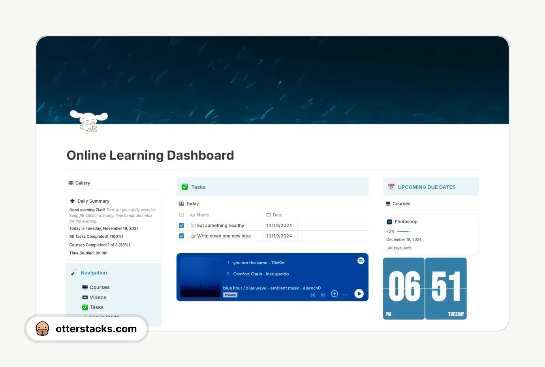Click the Photoshop Ps icon
This screenshot has height=367, width=545.
tap(389, 222)
